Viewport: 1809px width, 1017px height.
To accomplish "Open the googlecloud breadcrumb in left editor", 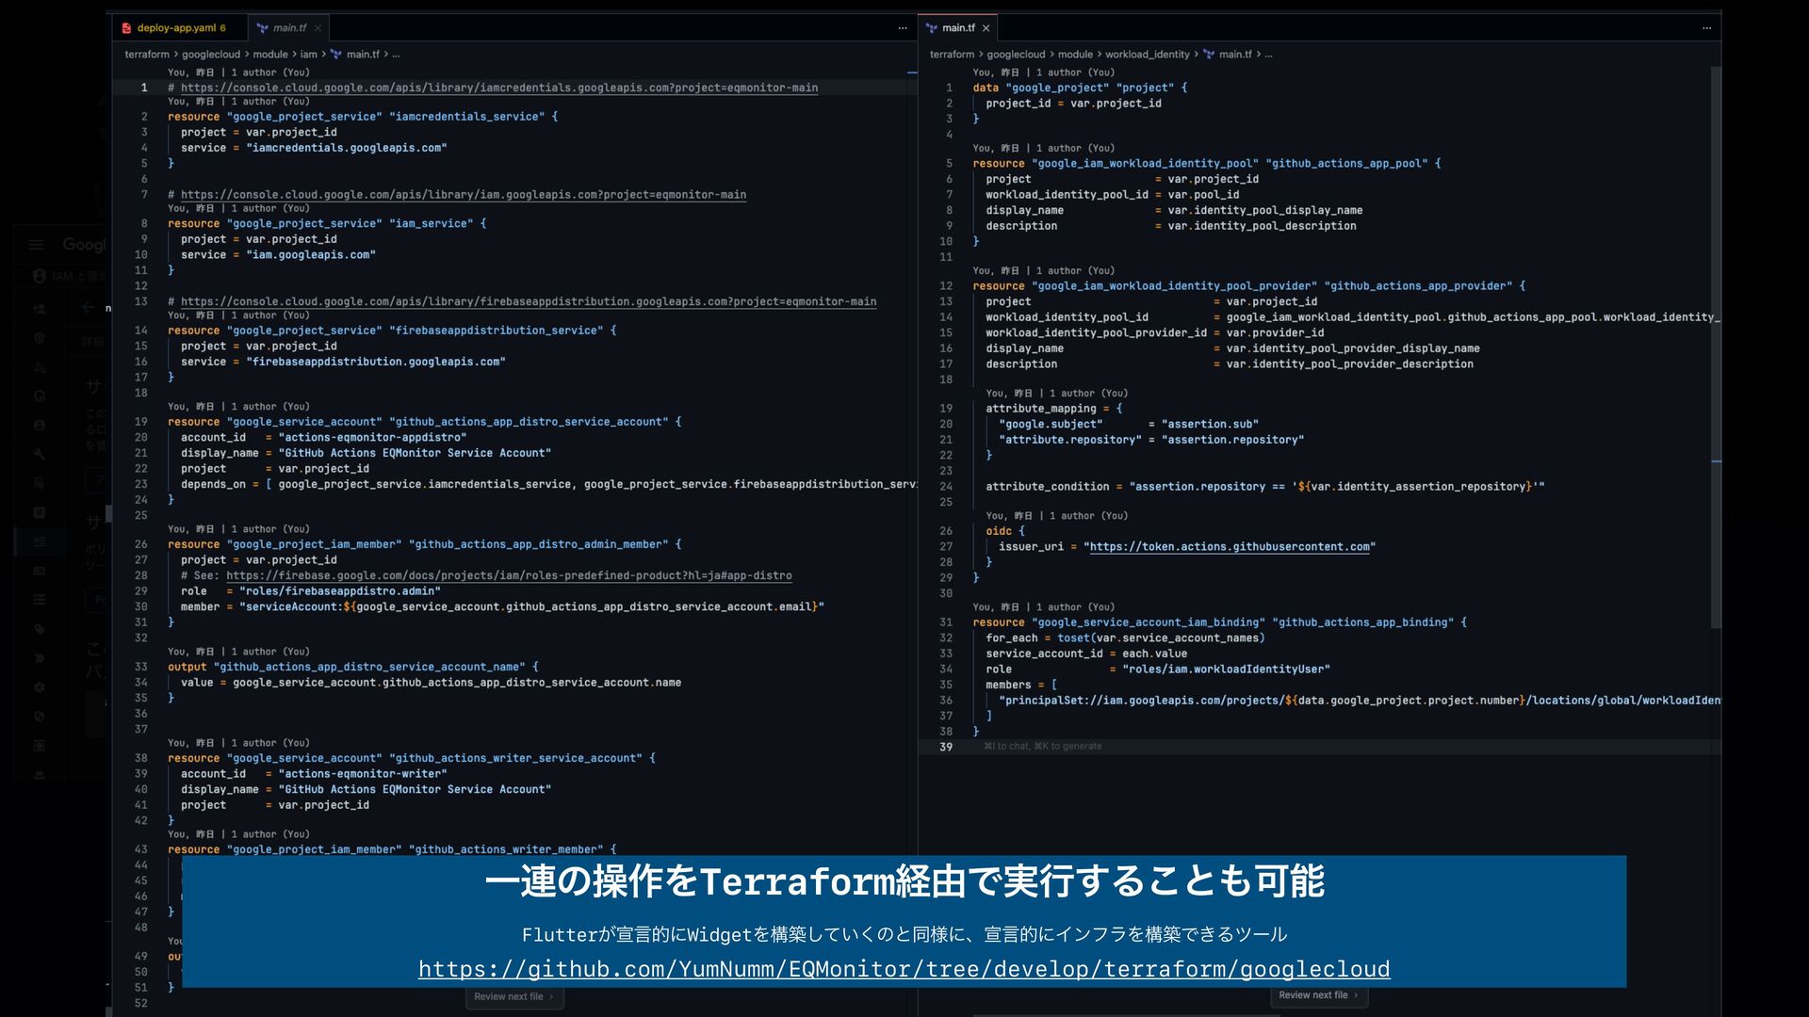I will tap(211, 55).
